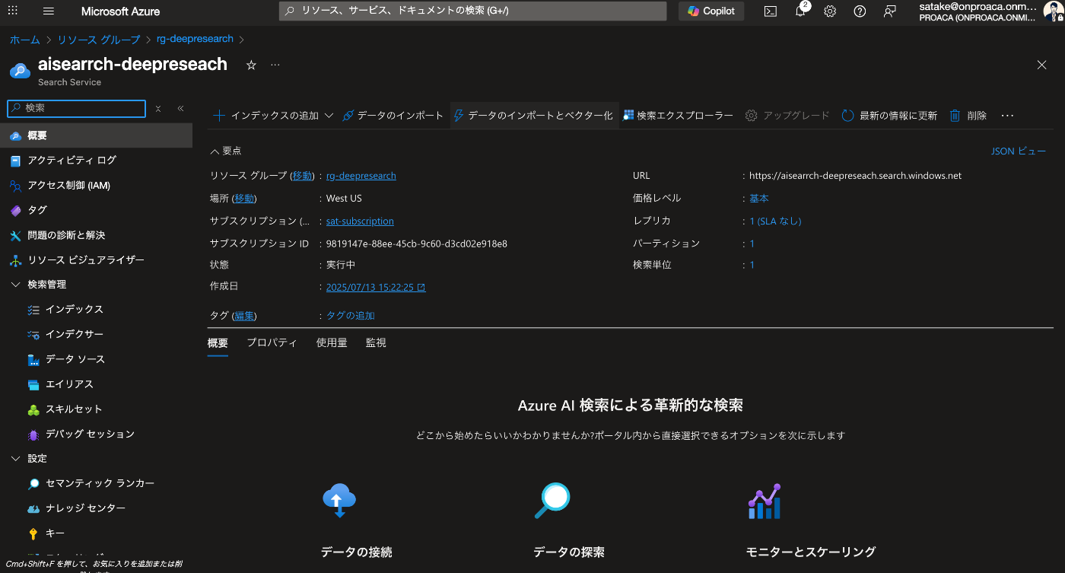
Task: Click レプリカ value 1 (SLA なし)
Action: [x=775, y=221]
